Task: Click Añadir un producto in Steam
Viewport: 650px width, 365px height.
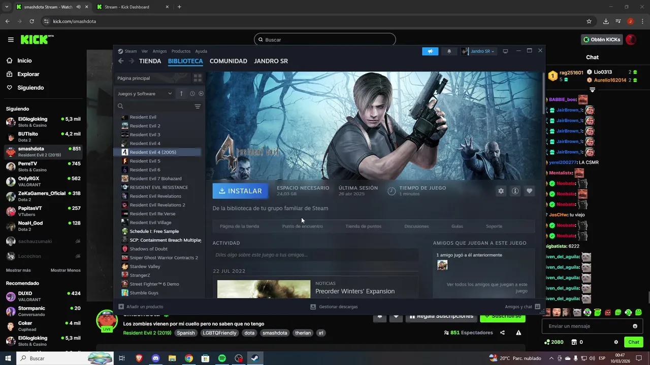Action: pyautogui.click(x=141, y=307)
